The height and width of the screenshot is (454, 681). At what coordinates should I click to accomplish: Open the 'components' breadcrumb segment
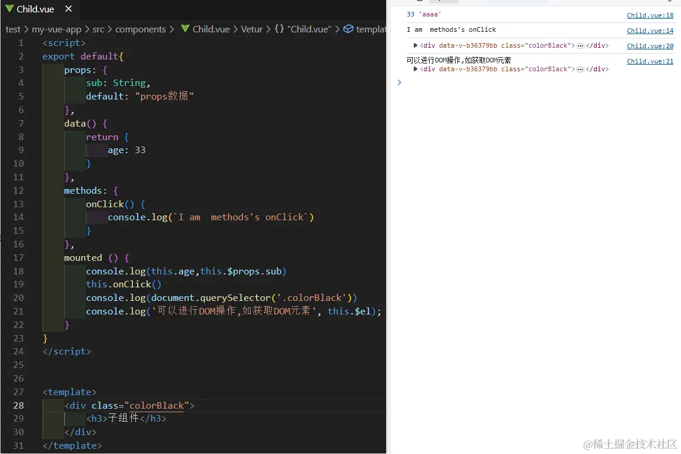pos(140,29)
